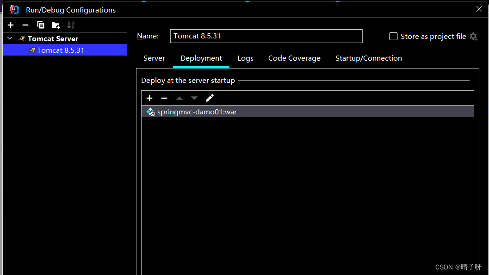The image size is (489, 275).
Task: Collapse the Tomcat Server tree node
Action: point(10,38)
